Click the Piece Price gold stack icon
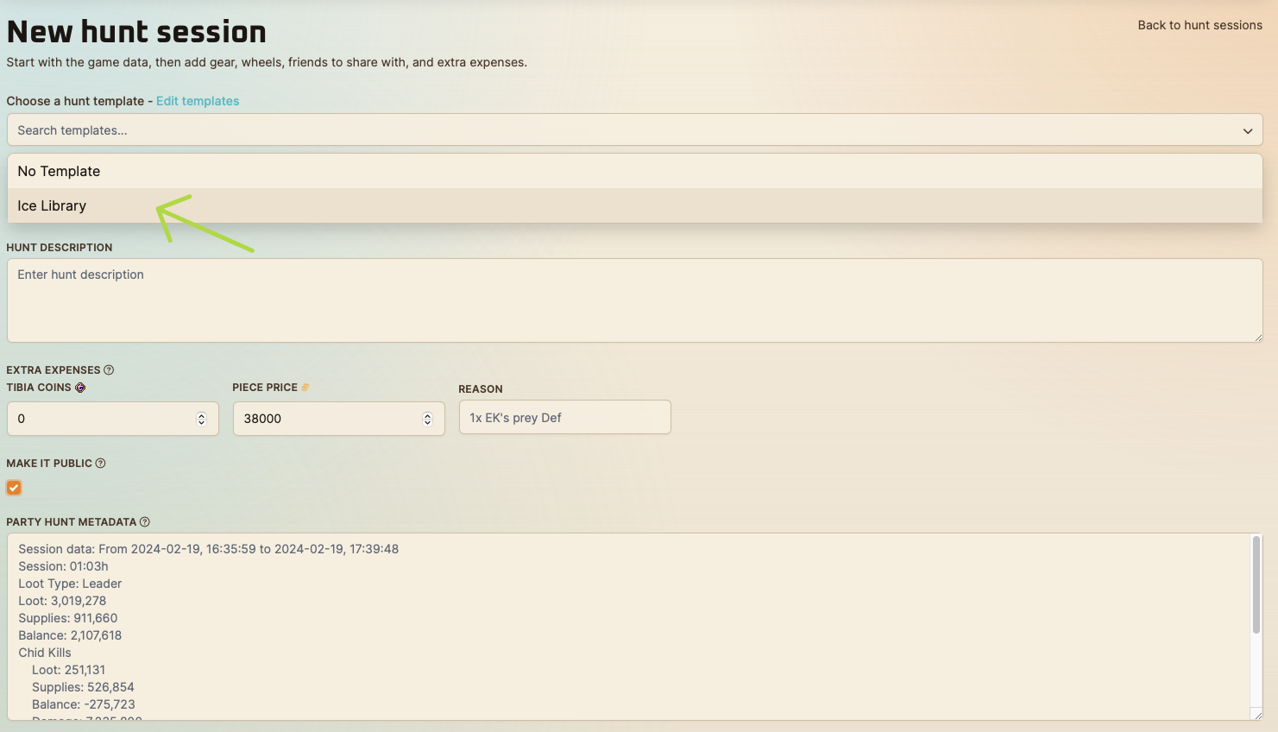The image size is (1278, 732). pos(305,388)
